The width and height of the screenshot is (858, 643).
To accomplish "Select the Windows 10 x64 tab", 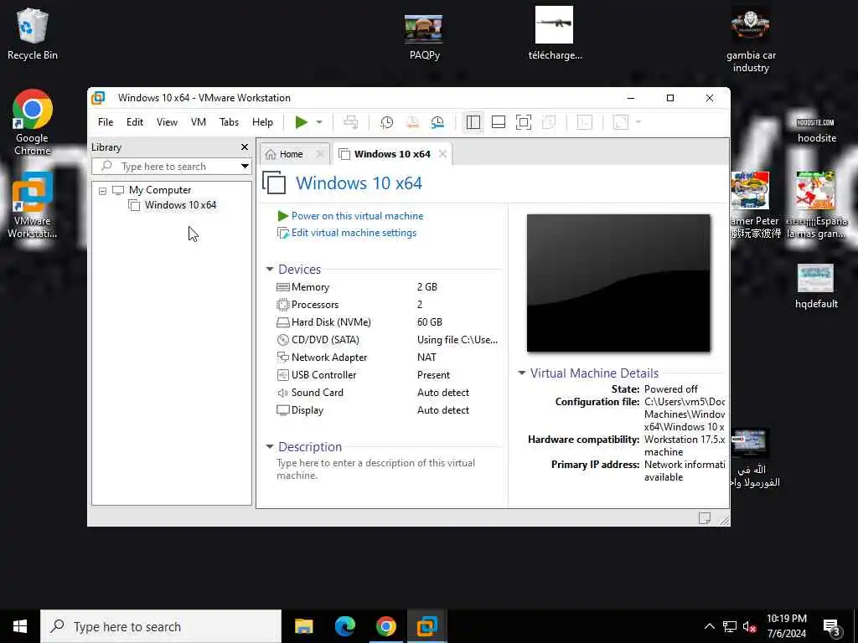I will [x=392, y=154].
